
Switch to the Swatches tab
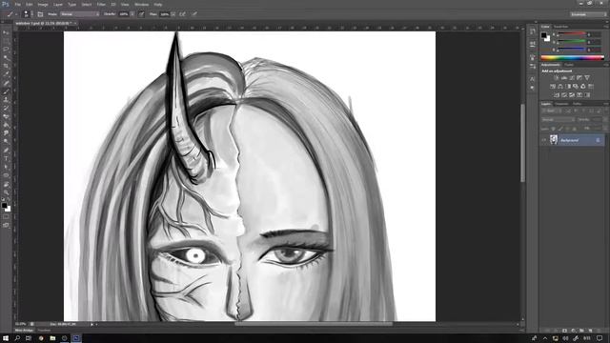point(560,27)
